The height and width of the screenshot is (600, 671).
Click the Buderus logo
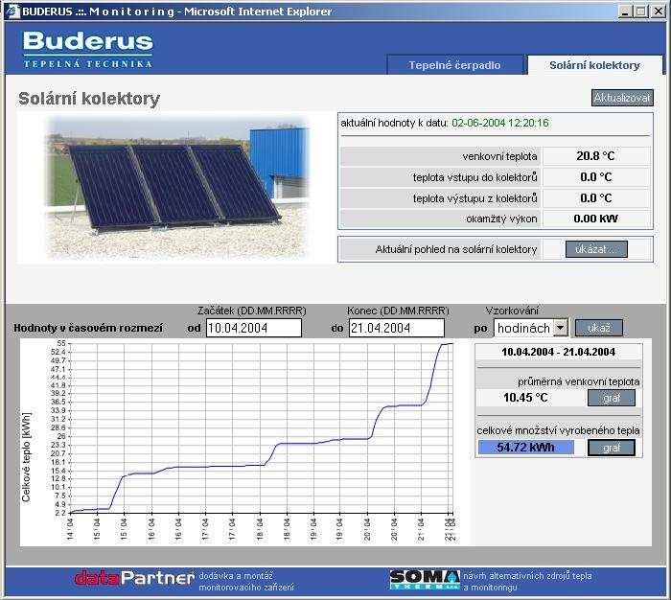88,49
